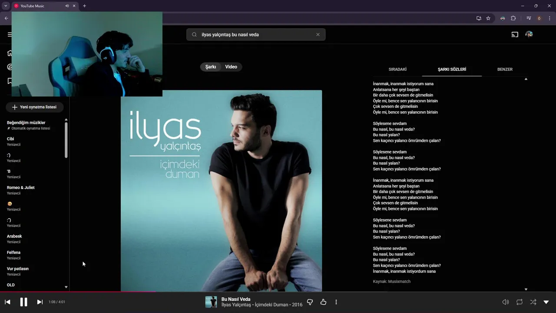The image size is (556, 313).
Task: Click the sidebar playlist scrollbar thumb
Action: [66, 140]
